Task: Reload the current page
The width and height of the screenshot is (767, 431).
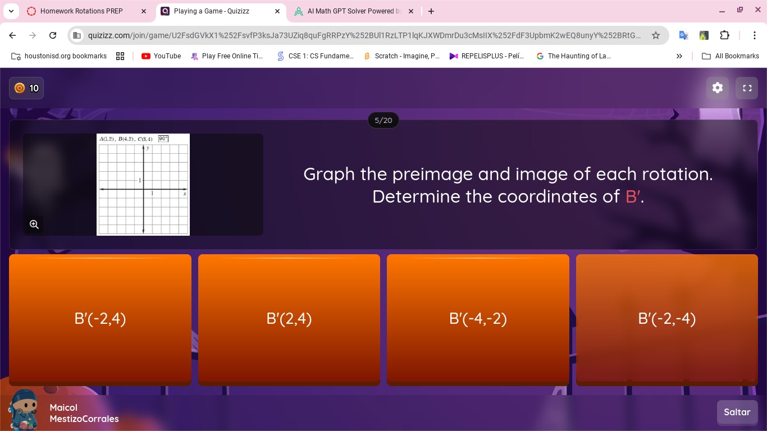Action: click(x=53, y=35)
